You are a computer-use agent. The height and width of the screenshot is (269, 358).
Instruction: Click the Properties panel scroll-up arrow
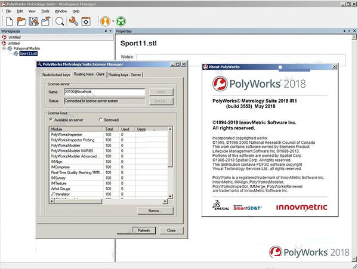(x=354, y=37)
